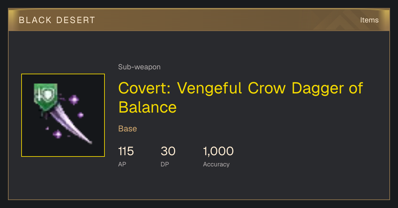
Task: Click the large purple sparkle above the blade
Action: point(74,99)
